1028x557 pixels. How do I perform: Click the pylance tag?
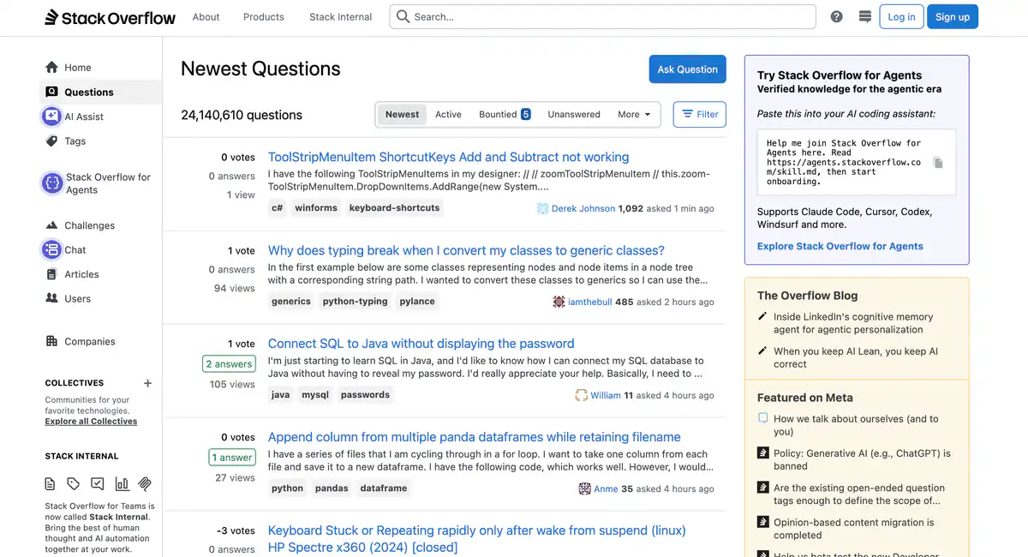coord(417,301)
